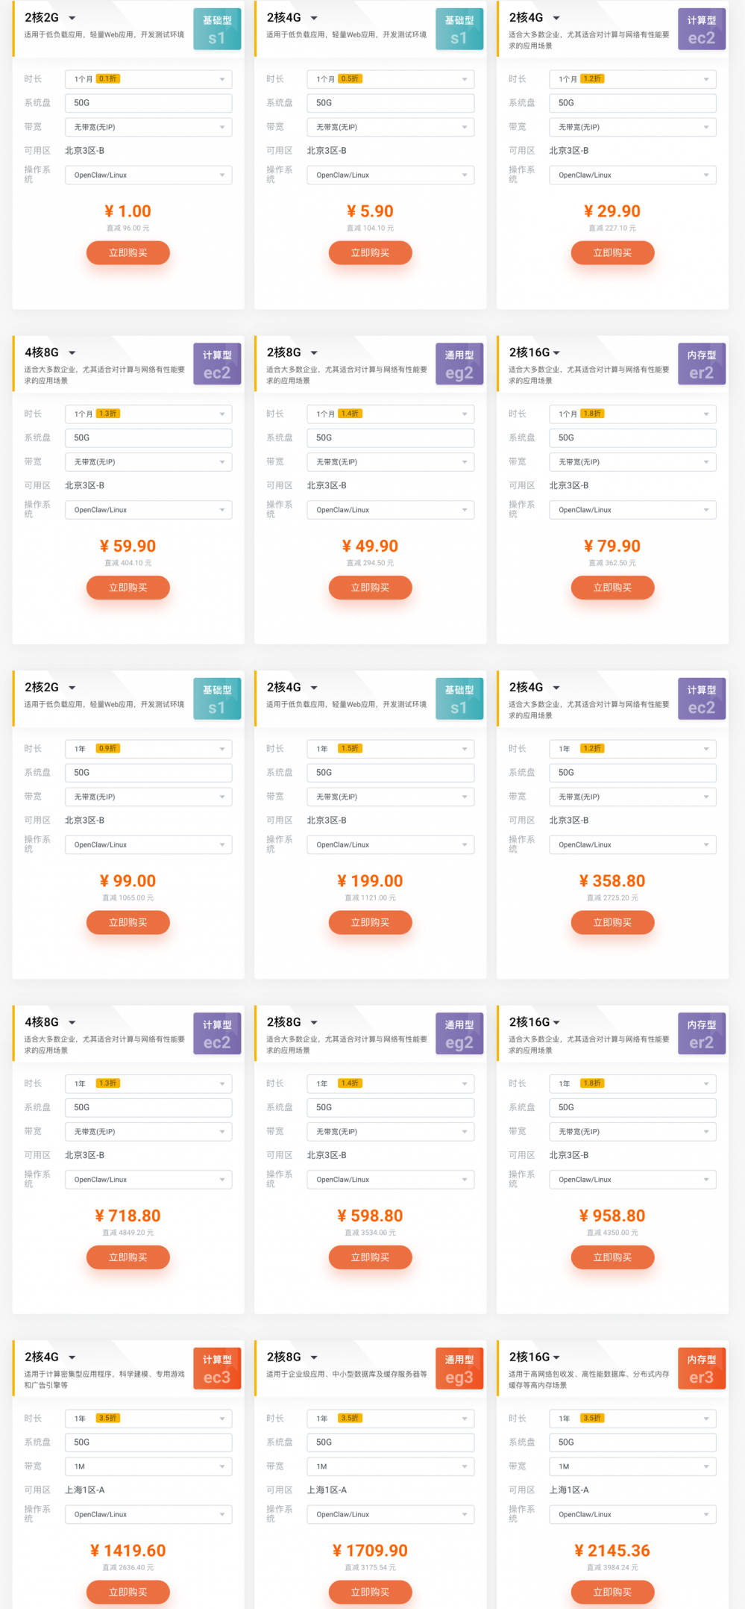Viewport: 745px width, 1609px height.
Task: Click the s1 badge on the ¥1.00 card
Action: point(217,29)
